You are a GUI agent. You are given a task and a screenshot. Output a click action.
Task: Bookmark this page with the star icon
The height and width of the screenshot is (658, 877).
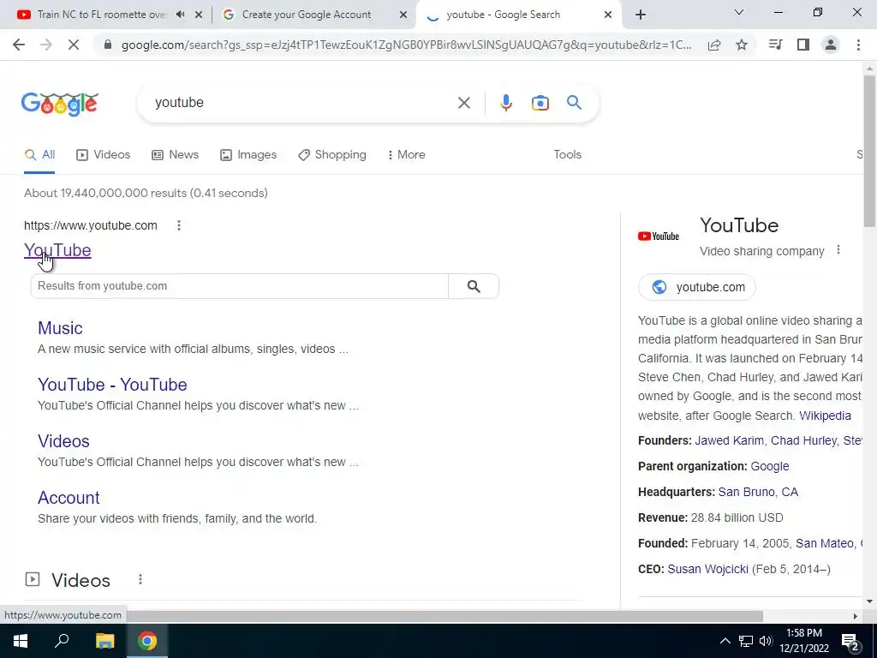pyautogui.click(x=742, y=45)
